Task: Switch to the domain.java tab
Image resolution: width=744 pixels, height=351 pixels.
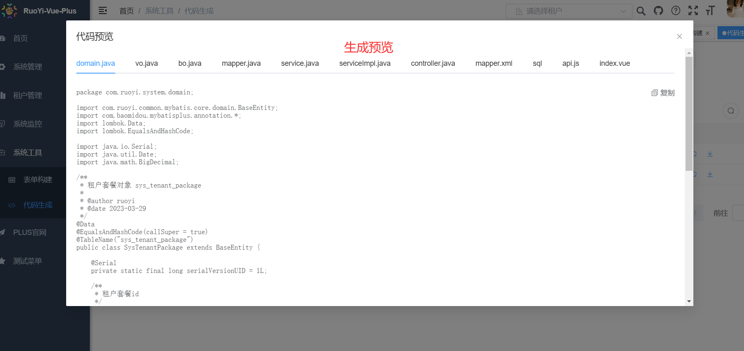Action: tap(96, 63)
